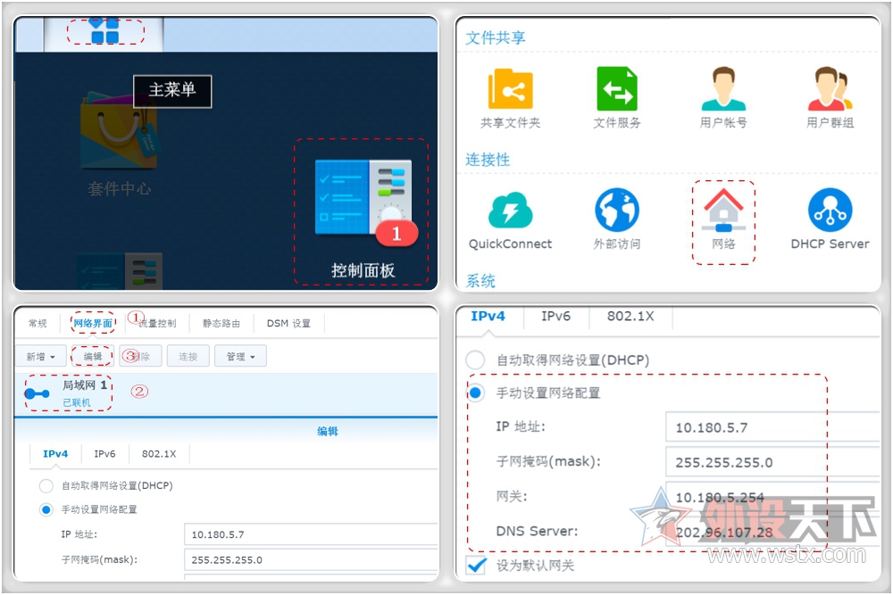Screen dimensions: 893x595
Task: Select IPv6 tab in lower-left edit dialog
Action: (x=104, y=454)
